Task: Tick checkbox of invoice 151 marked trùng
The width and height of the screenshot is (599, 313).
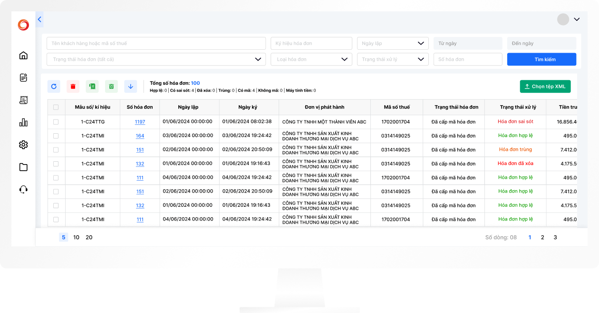Action: pos(56,150)
